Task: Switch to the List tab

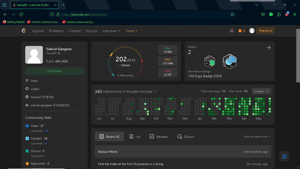Action: pos(135,136)
